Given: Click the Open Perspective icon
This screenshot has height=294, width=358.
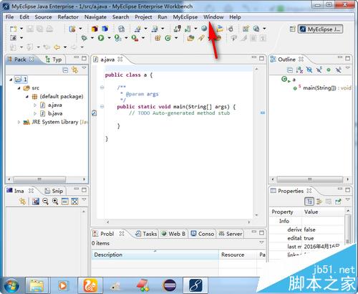Looking at the screenshot, I should [292, 29].
